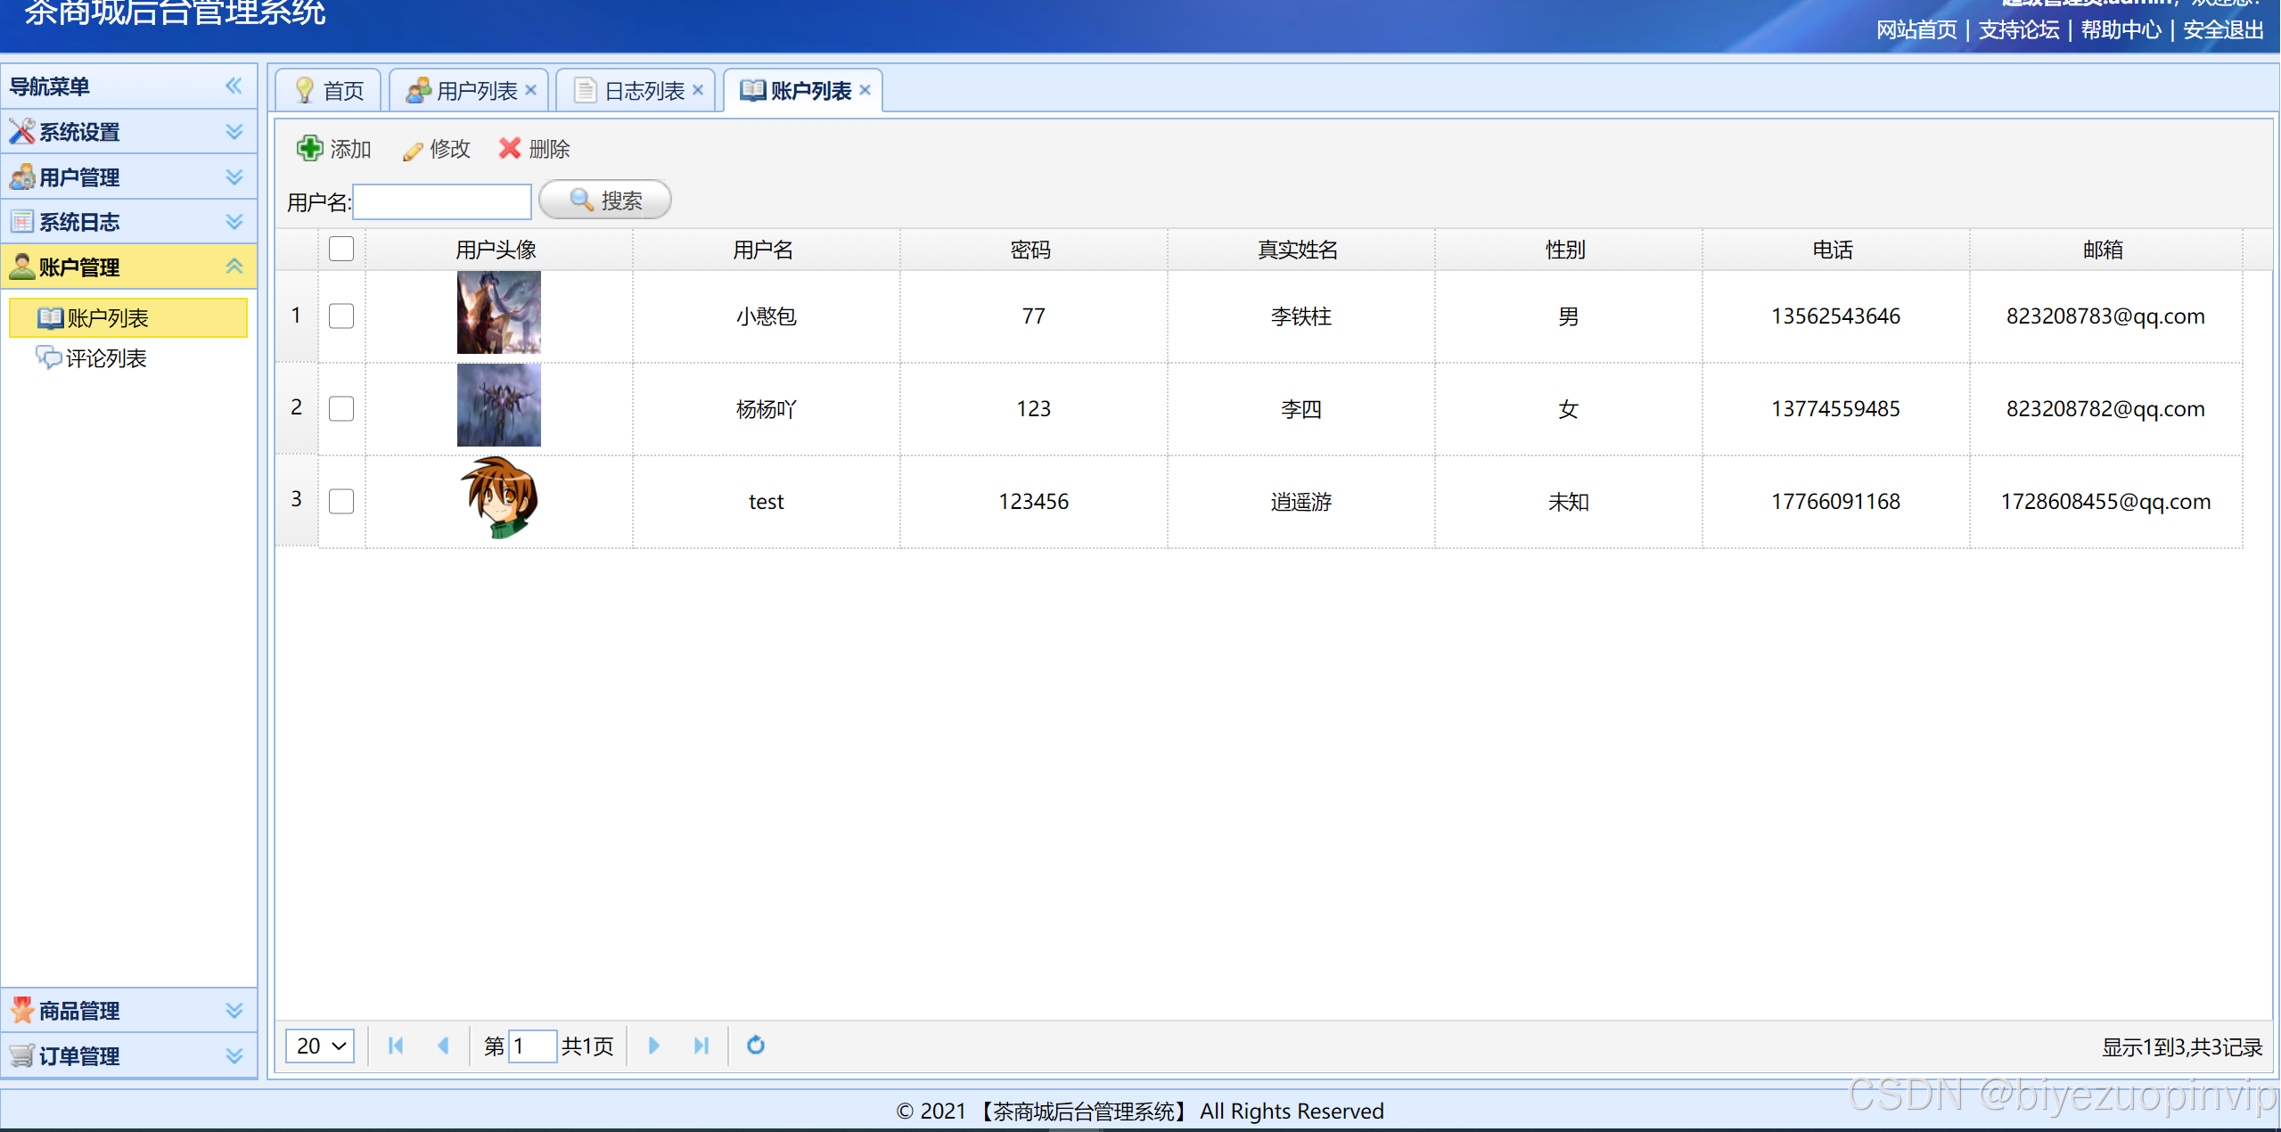Screen dimensions: 2281x1132
Task: Collapse the navigation menu with the double-arrow icon
Action: click(x=234, y=86)
